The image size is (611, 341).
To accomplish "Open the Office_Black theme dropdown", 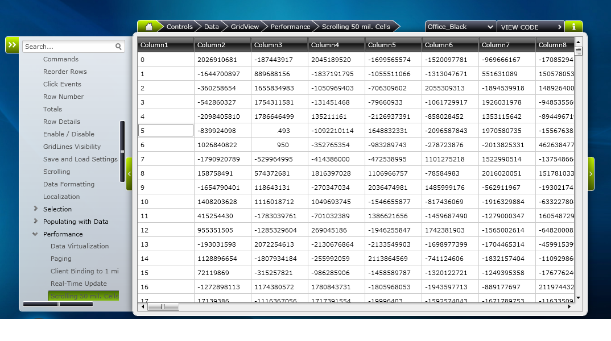I will point(460,27).
